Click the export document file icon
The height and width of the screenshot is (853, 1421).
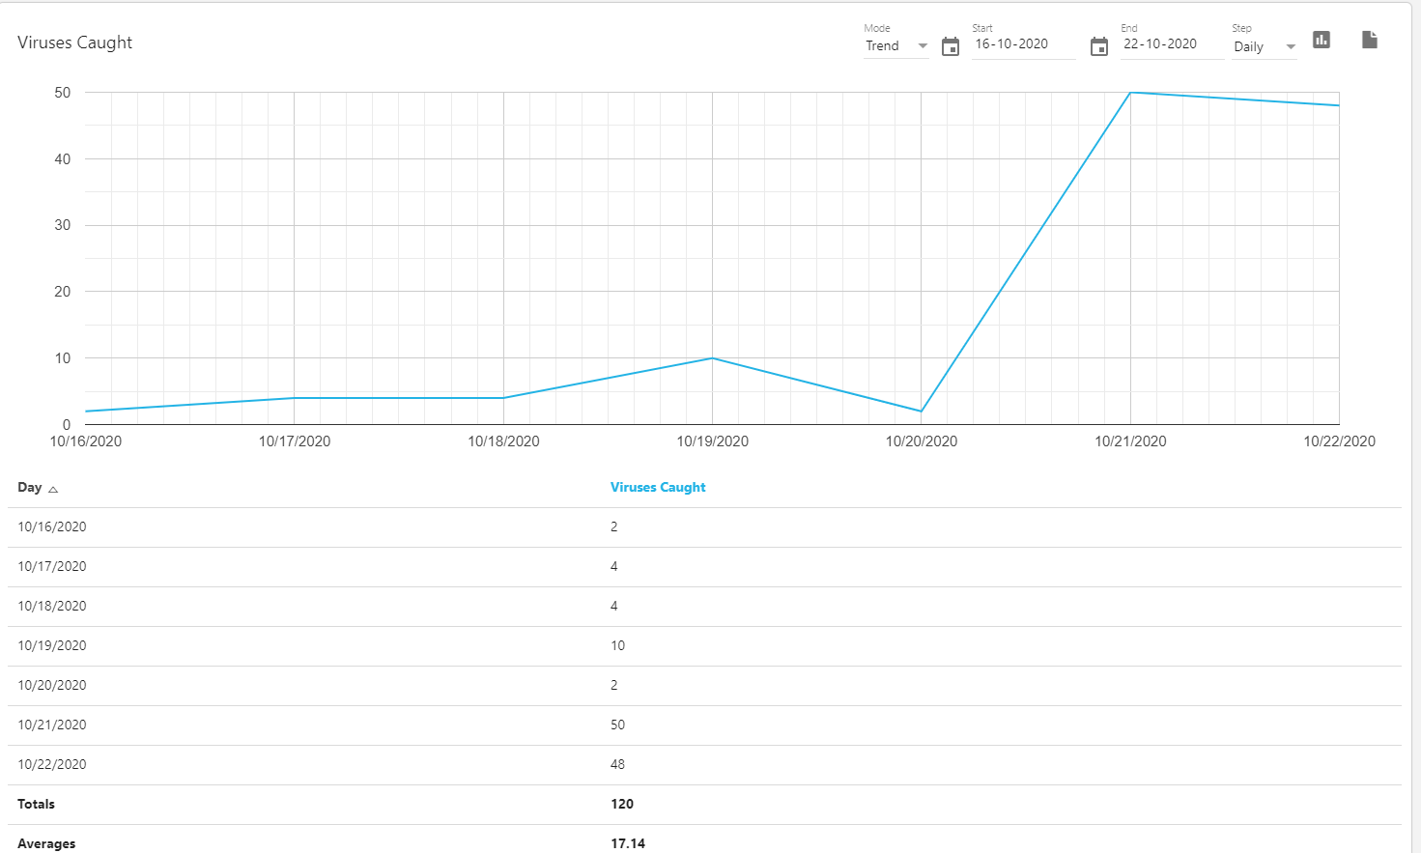pos(1369,40)
